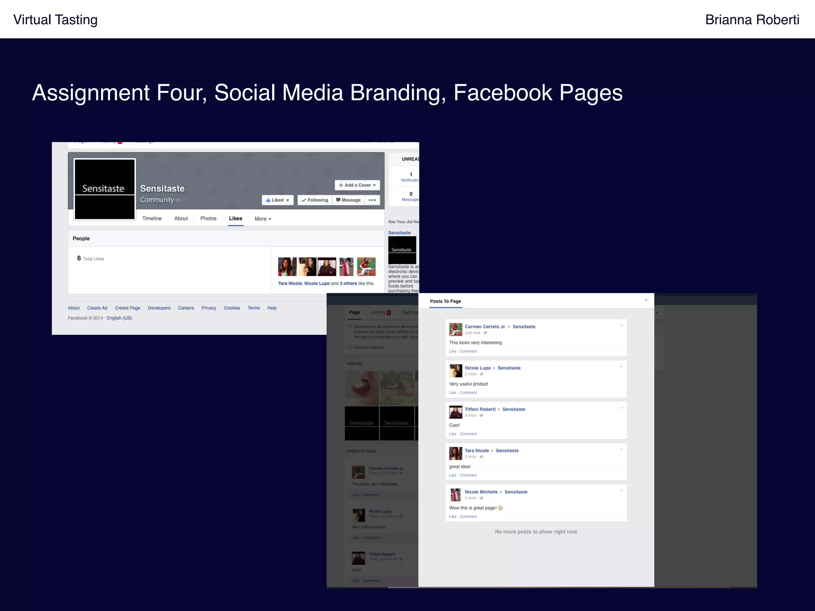815x611 pixels.
Task: Click Nicole Lupo name in dialog post
Action: click(478, 368)
